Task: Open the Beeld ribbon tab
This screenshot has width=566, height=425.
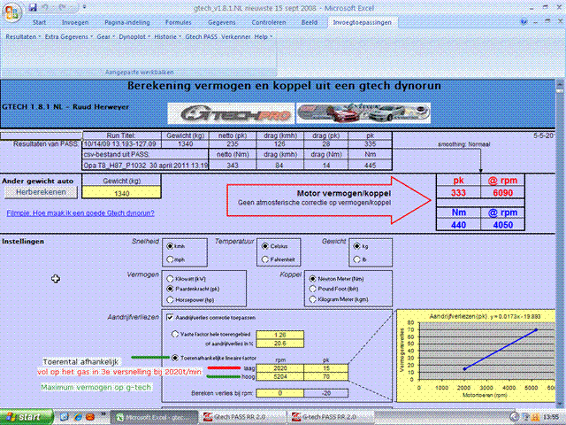Action: click(x=310, y=22)
